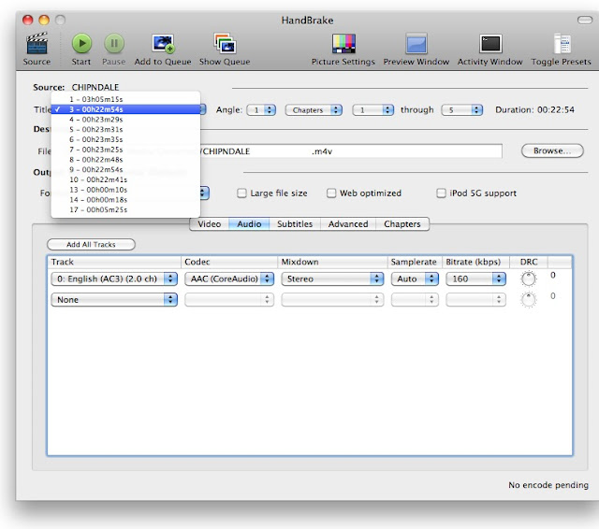Open the start chapter dropdown showing 1
The width and height of the screenshot is (599, 529).
click(x=373, y=110)
